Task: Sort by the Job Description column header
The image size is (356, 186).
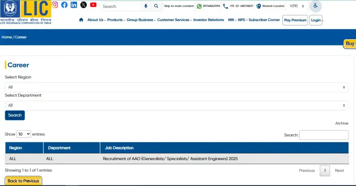Action: click(x=224, y=148)
